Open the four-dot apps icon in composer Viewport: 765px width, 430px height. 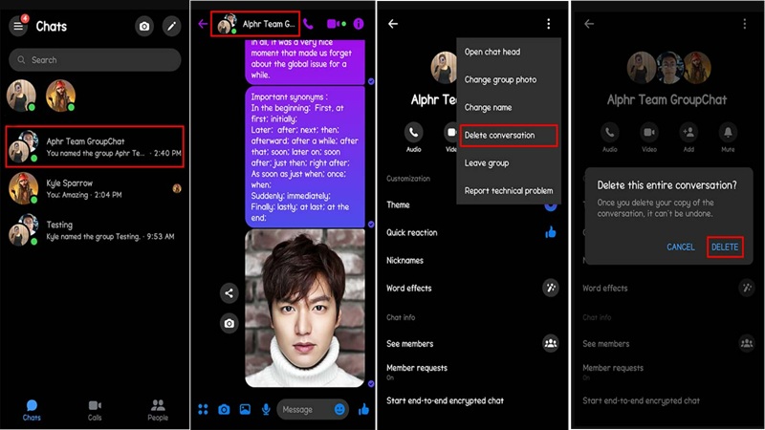click(203, 410)
